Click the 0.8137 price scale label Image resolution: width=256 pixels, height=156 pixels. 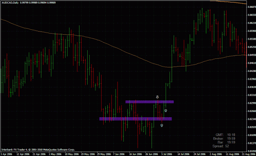(x=251, y=143)
